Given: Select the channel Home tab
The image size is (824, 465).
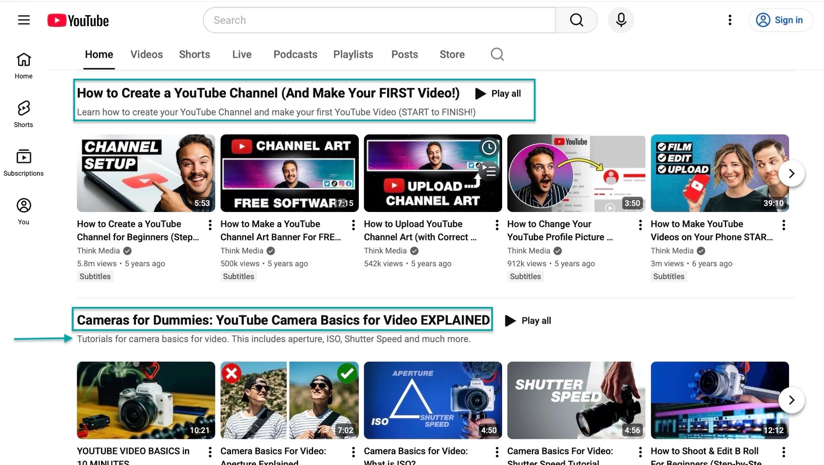Looking at the screenshot, I should [99, 54].
